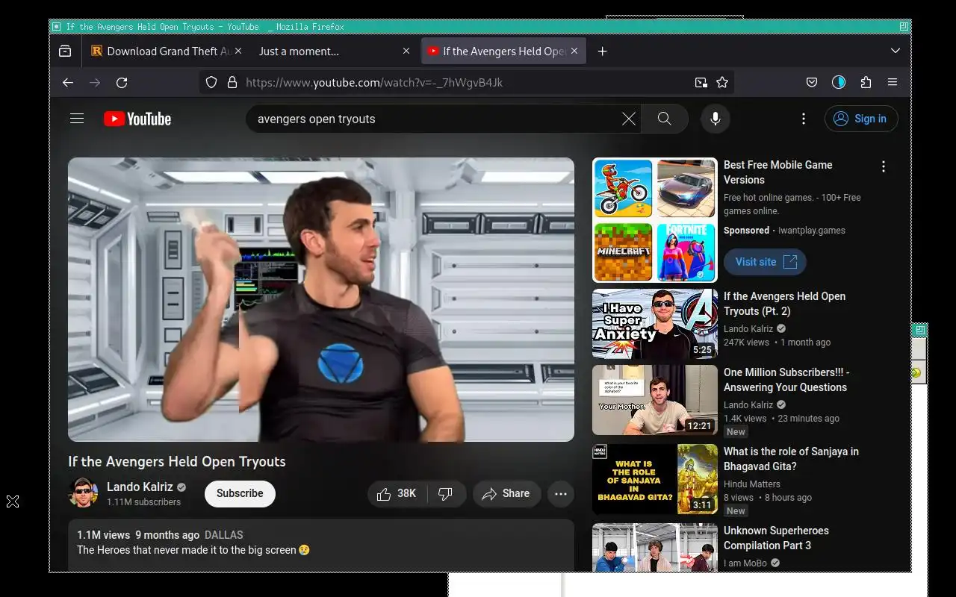Focus the YouTube search input field

pos(437,119)
